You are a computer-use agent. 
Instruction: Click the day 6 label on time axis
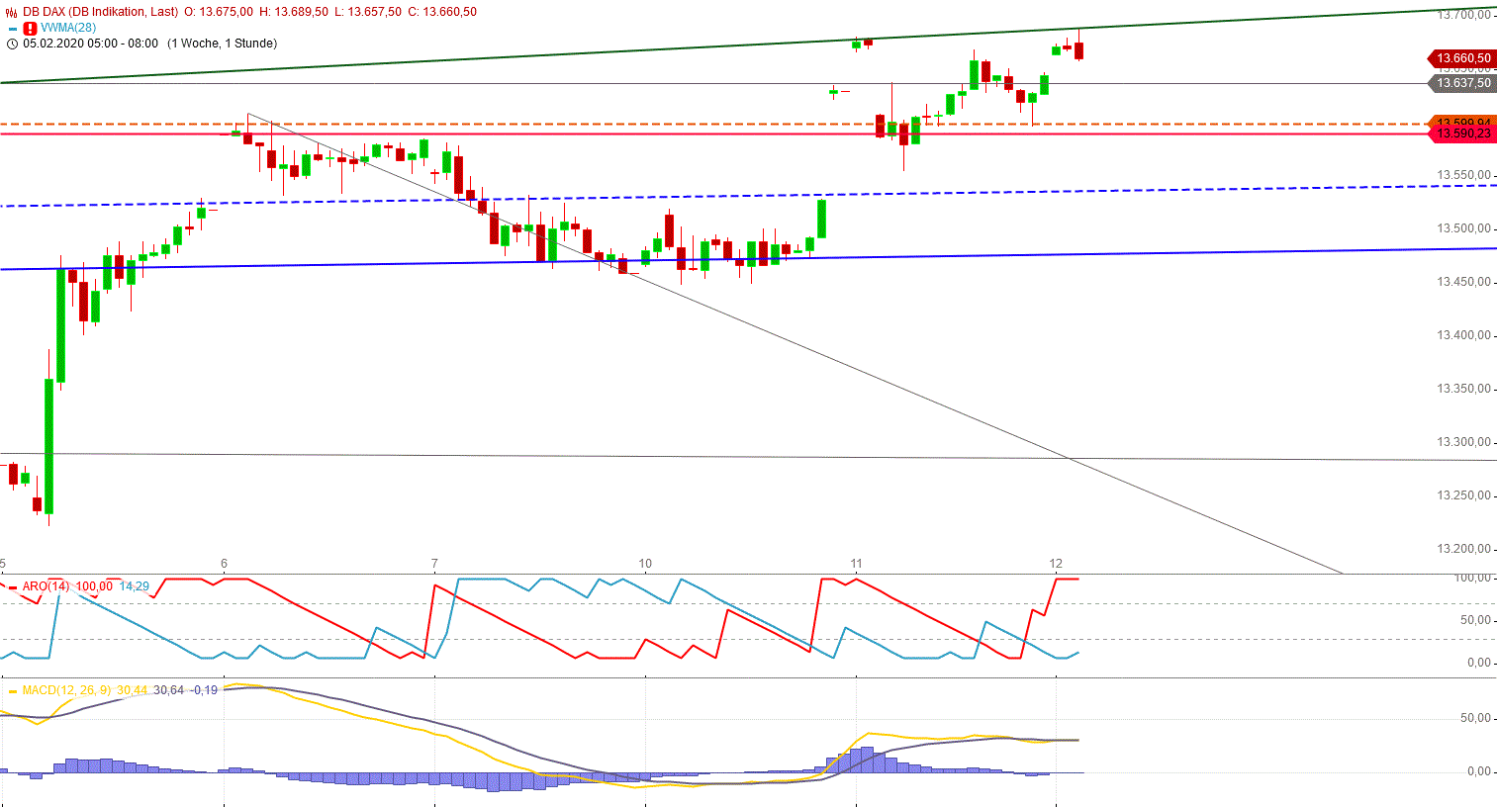pyautogui.click(x=224, y=564)
